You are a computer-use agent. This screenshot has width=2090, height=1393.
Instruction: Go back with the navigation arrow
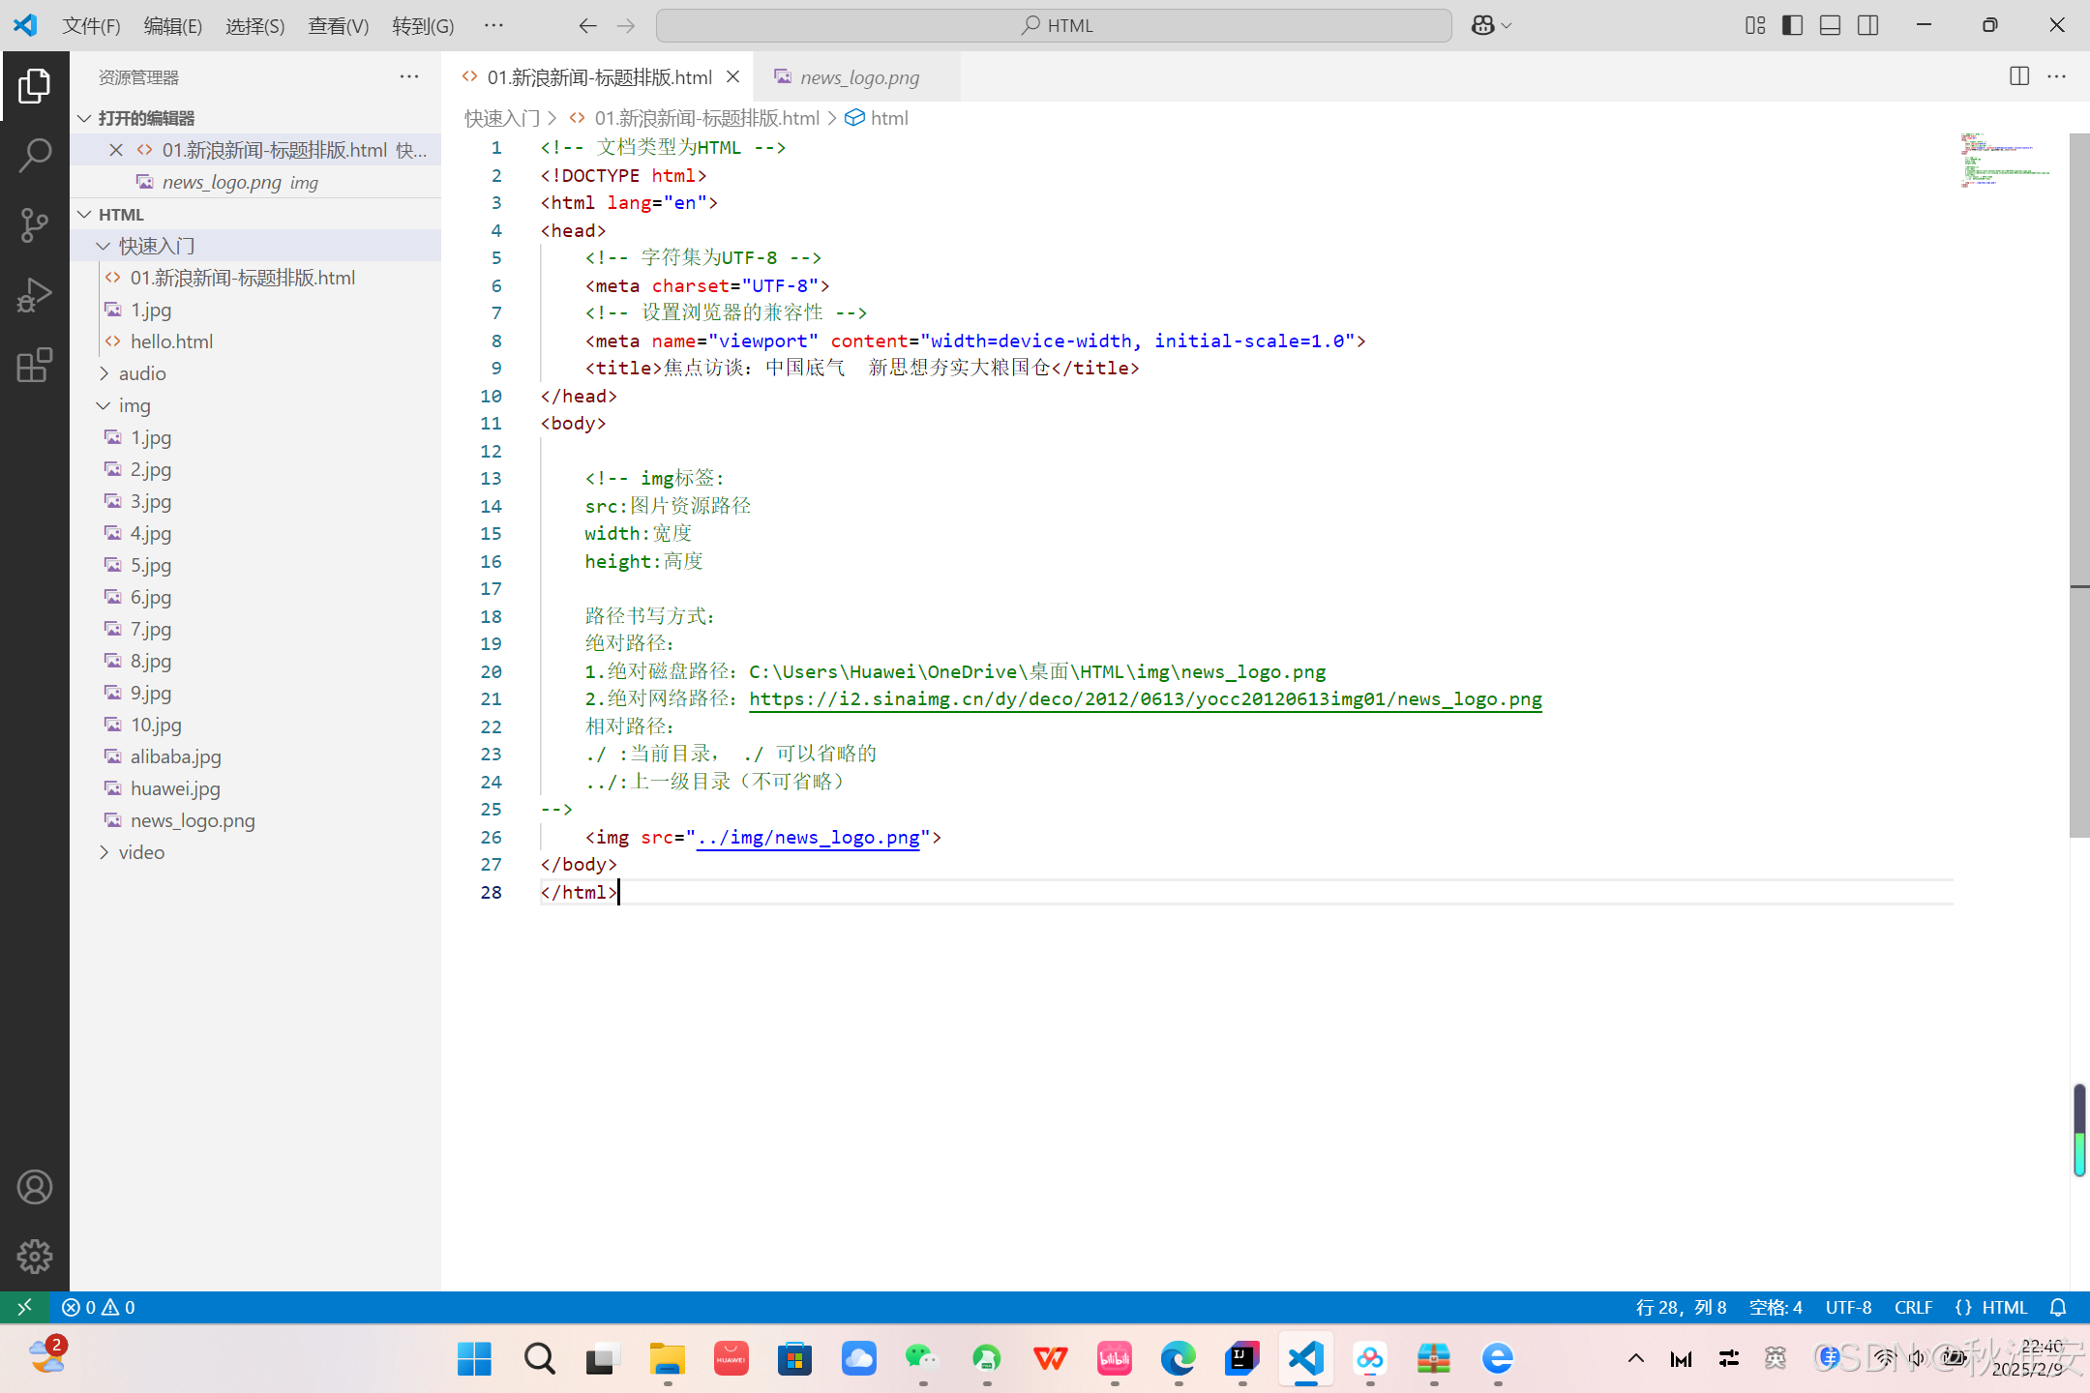[x=587, y=26]
